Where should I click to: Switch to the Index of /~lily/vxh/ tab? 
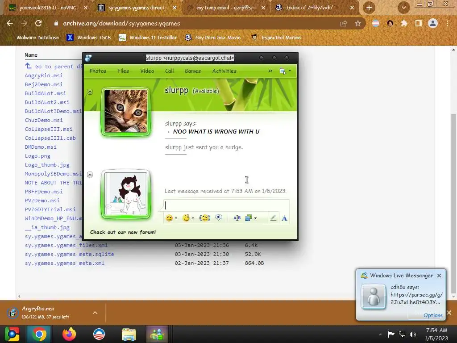click(x=315, y=8)
